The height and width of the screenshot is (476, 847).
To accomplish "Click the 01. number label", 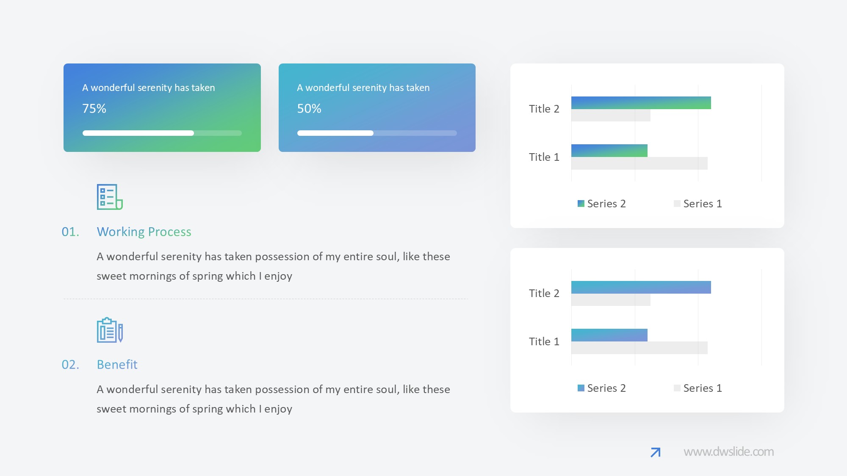I will pyautogui.click(x=70, y=232).
